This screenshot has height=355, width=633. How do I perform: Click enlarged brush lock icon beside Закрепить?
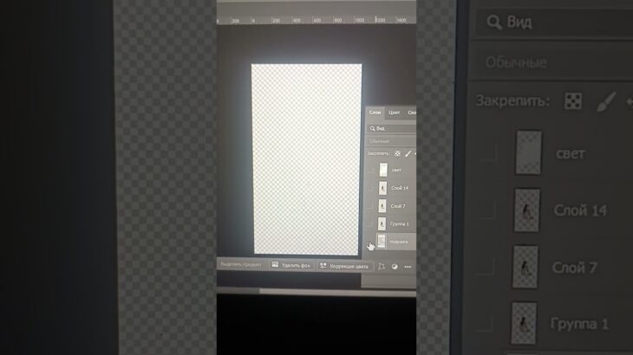(x=606, y=101)
